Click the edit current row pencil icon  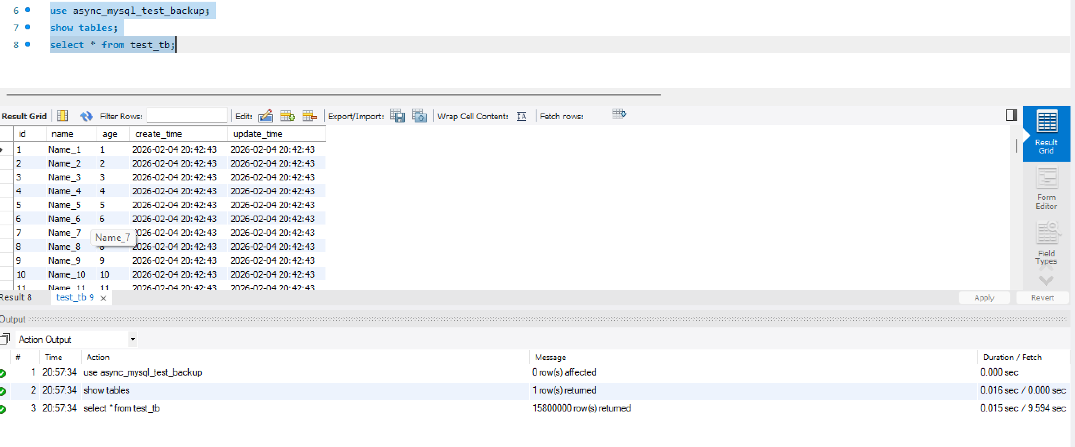265,116
